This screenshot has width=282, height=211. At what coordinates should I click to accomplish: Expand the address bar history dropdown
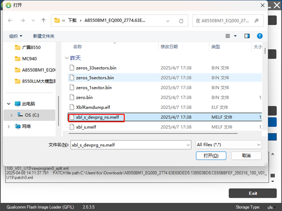[167, 21]
